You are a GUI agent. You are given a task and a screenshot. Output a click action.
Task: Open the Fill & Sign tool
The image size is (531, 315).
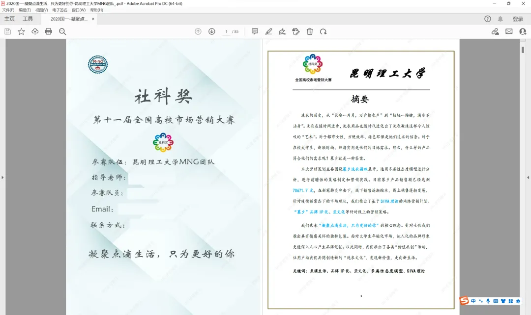click(x=282, y=31)
